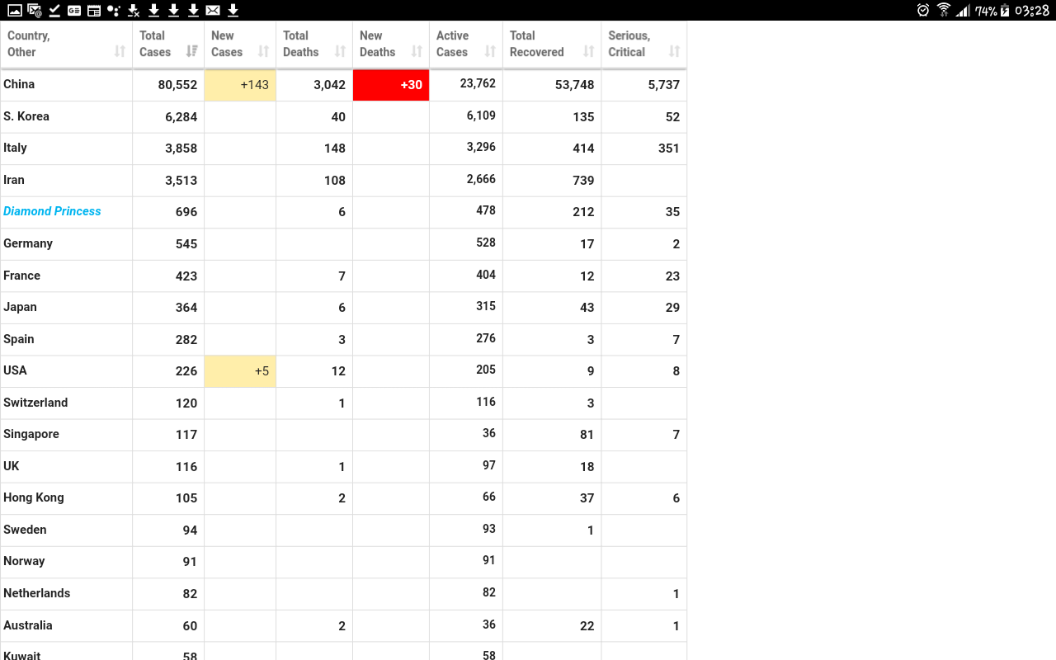Click the Total Cases sort arrows icon
The image size is (1056, 660).
click(x=191, y=52)
